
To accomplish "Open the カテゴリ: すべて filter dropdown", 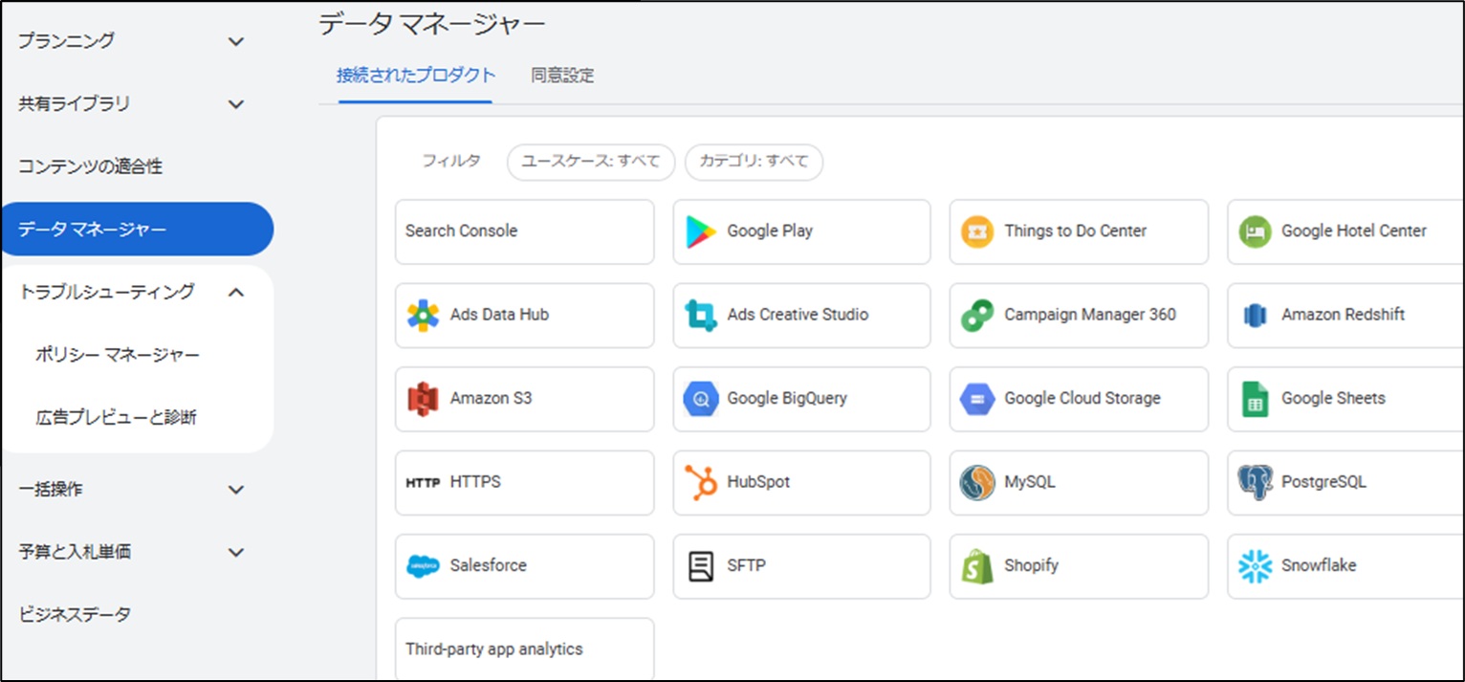I will (754, 162).
